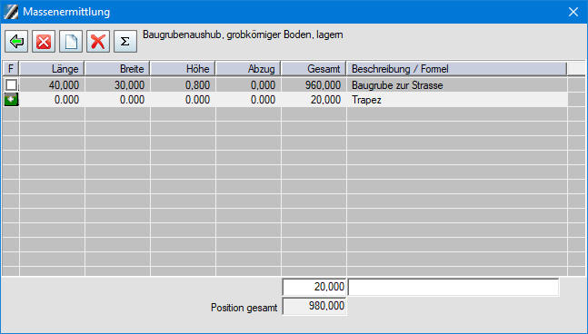Select the Breite cell in Trapez row
Viewport: 588px width, 334px height.
point(117,100)
